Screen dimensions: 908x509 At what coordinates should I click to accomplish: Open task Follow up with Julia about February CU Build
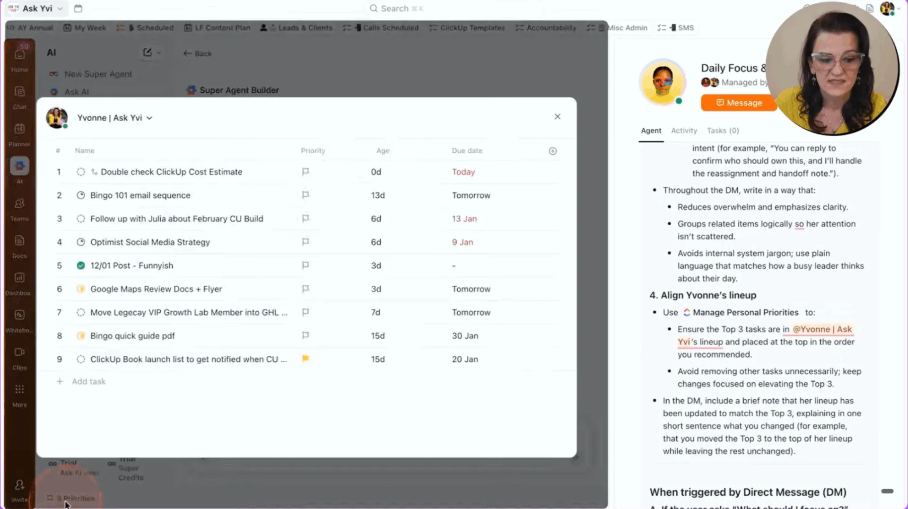[x=176, y=219]
